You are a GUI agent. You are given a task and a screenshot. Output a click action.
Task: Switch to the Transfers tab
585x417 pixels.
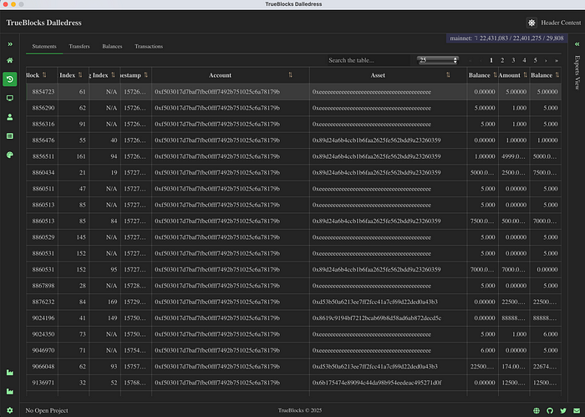(x=79, y=47)
